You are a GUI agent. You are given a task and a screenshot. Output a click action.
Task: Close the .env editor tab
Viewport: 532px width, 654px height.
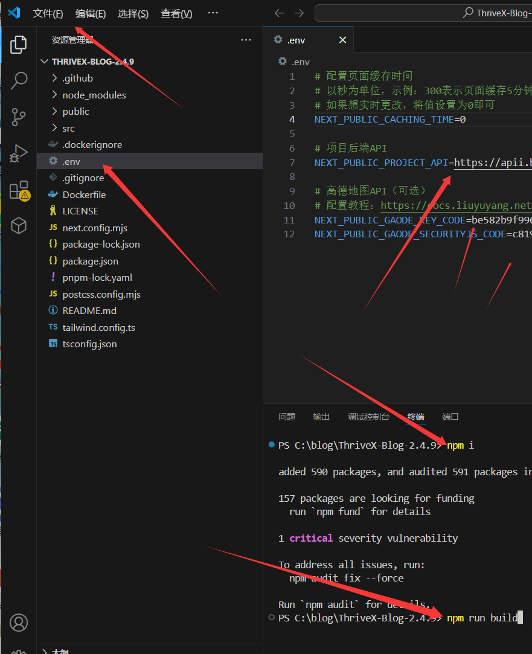(342, 40)
